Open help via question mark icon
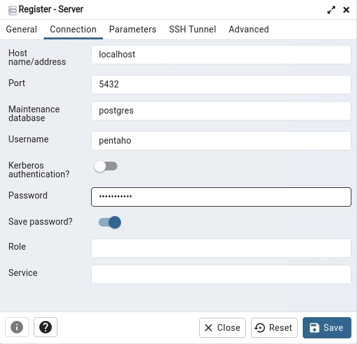 click(46, 327)
